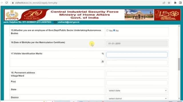Click the '18. Permanent address' label

click(x=23, y=73)
